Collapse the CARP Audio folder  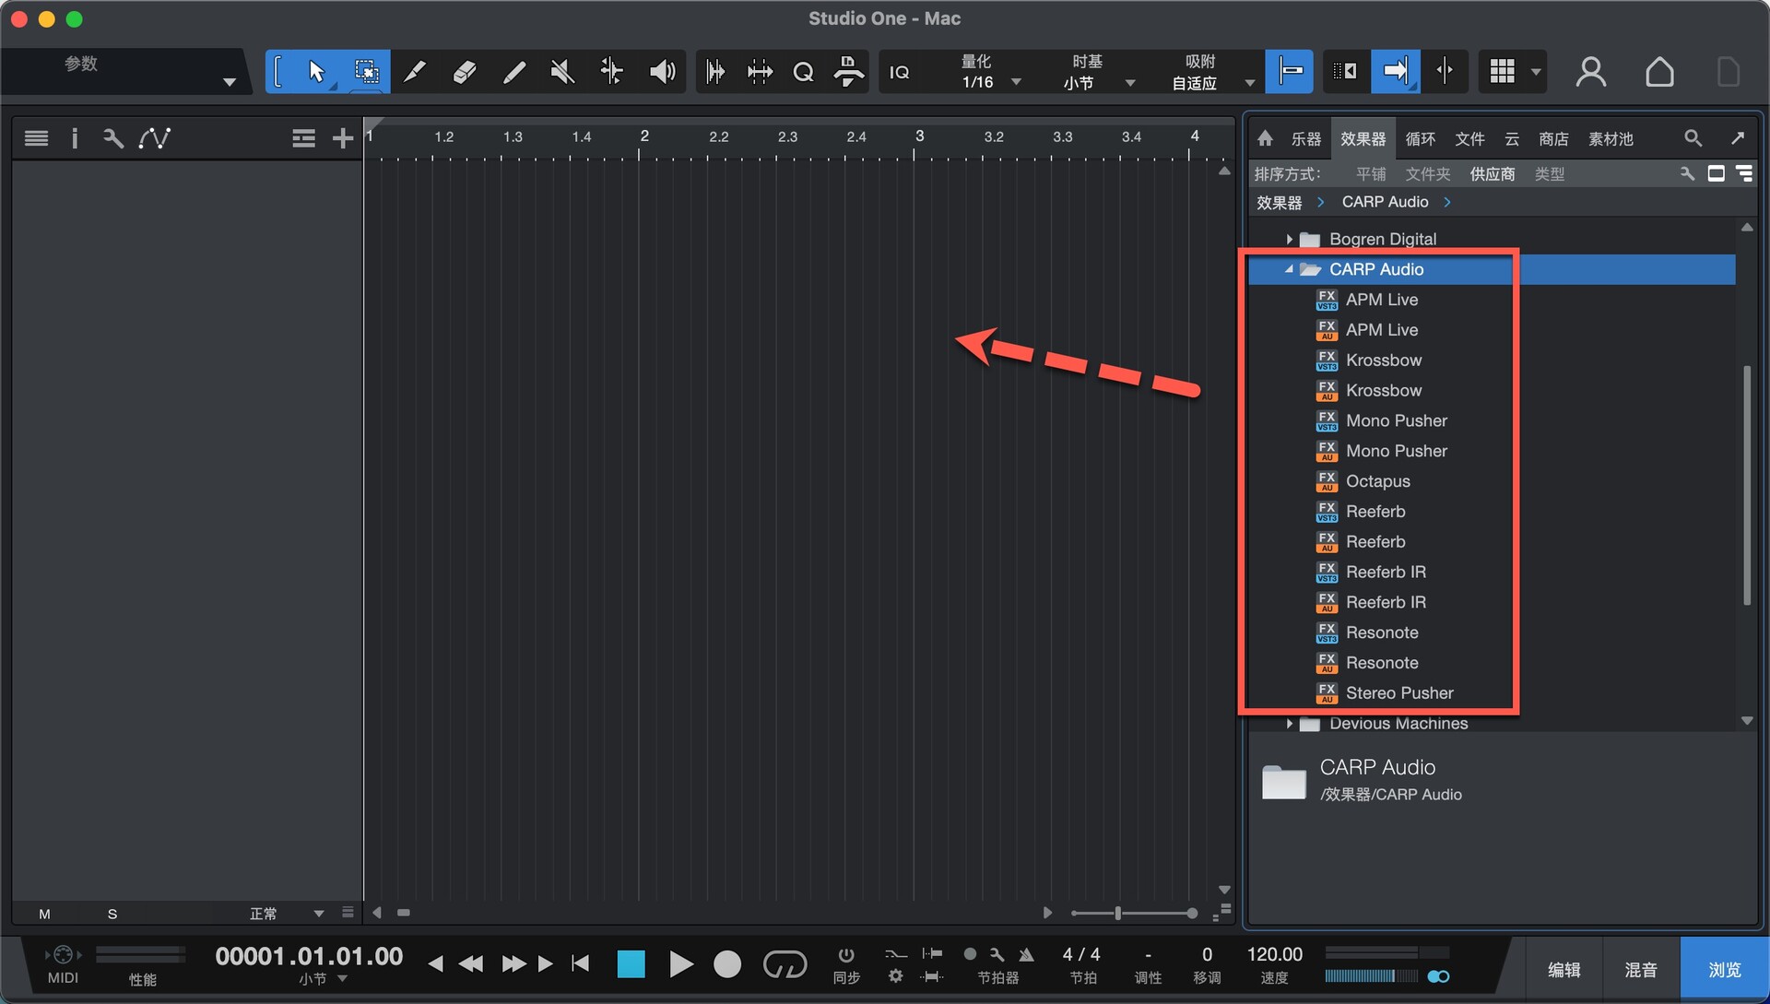[1289, 269]
